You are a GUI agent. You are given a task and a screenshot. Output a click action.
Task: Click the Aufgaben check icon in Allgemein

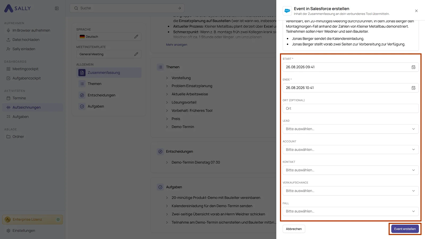pos(82,106)
